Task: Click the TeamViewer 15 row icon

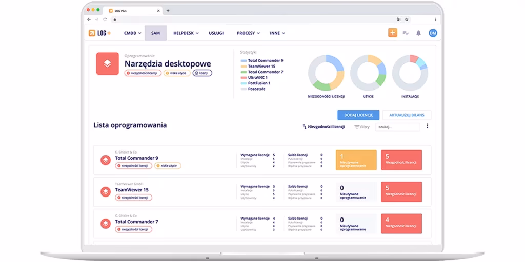Action: [106, 192]
